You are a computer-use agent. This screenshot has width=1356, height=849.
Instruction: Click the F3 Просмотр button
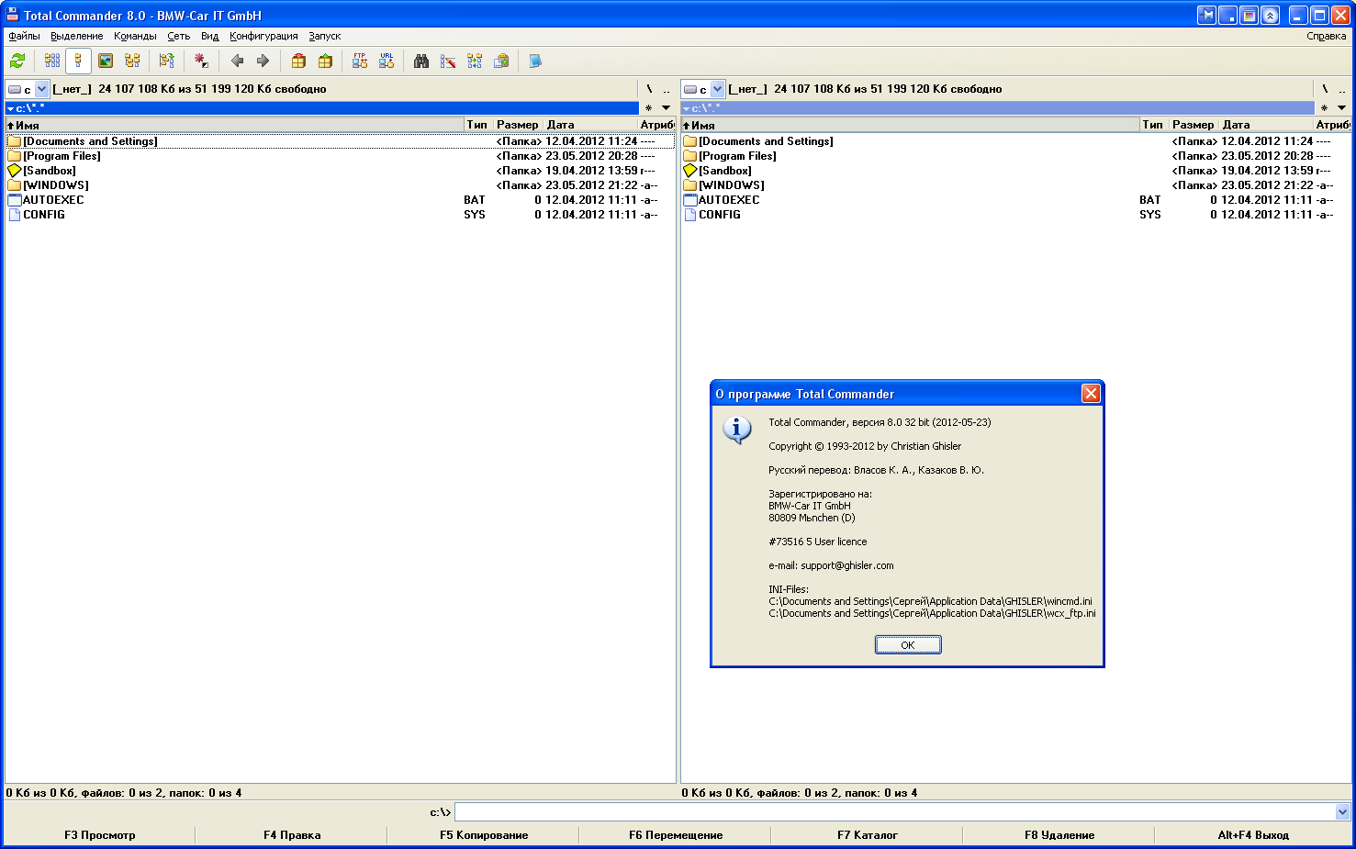pyautogui.click(x=99, y=835)
